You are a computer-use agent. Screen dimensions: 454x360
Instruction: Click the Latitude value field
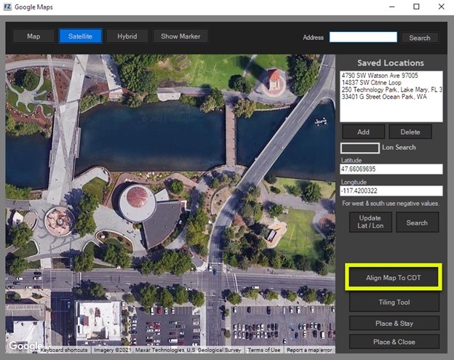coord(391,169)
